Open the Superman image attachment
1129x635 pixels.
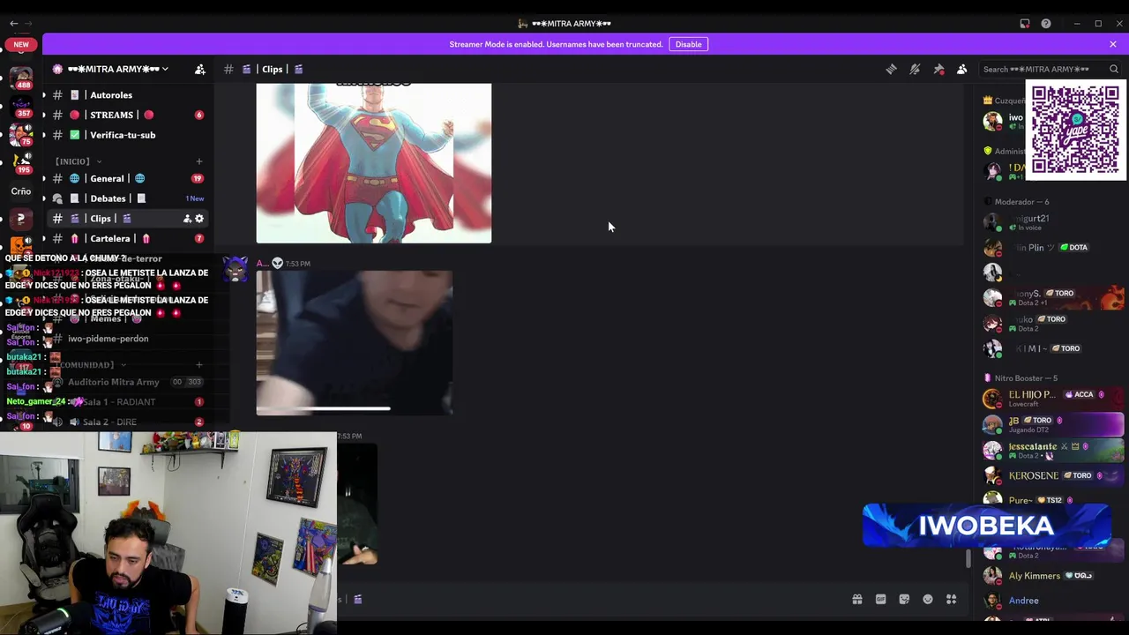374,163
